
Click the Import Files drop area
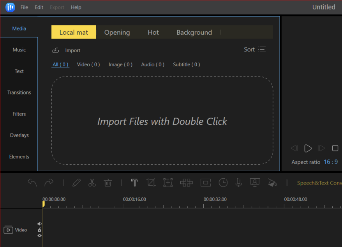162,121
